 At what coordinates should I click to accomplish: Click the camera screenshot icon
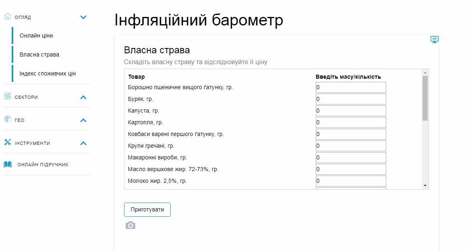(130, 225)
